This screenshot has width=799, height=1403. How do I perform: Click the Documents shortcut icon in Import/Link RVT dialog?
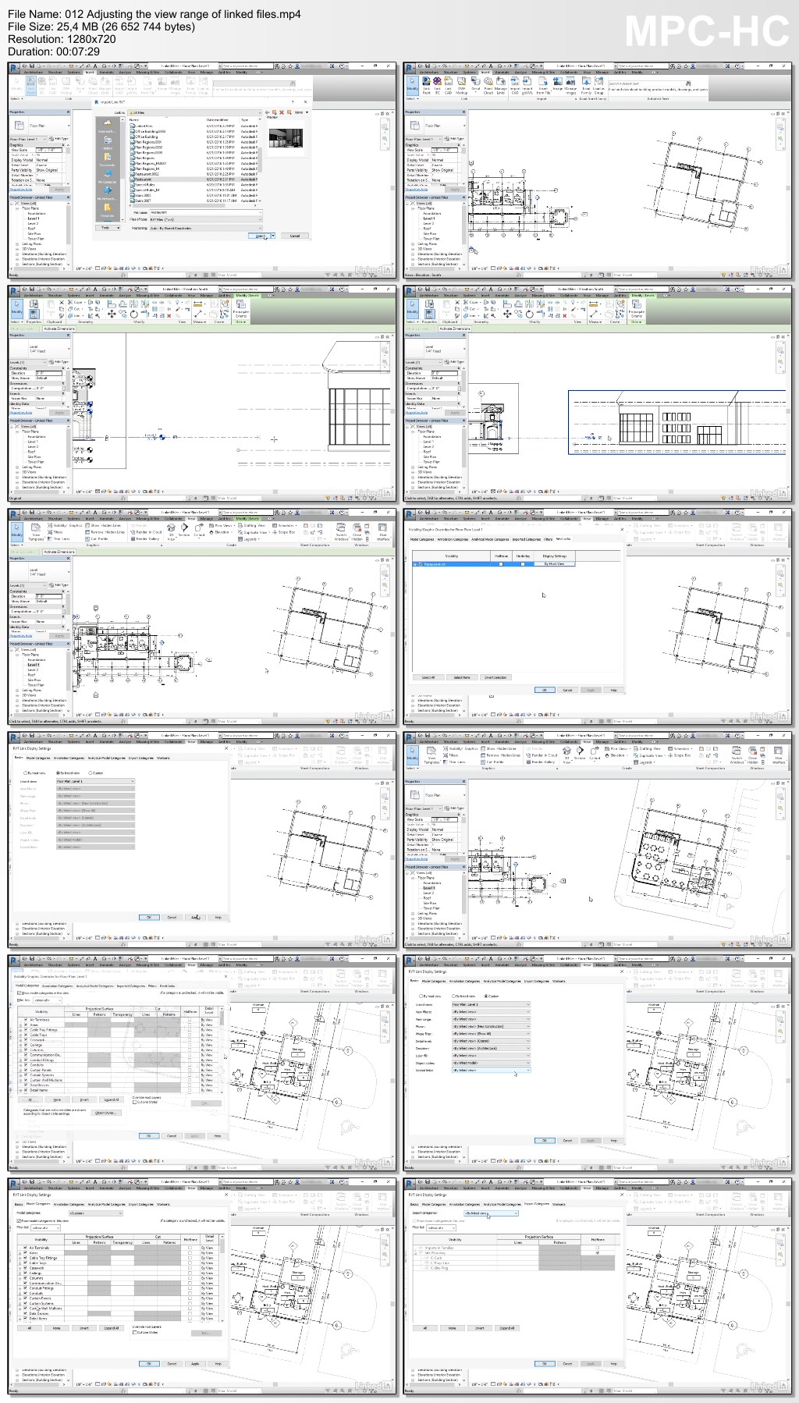pos(107,159)
